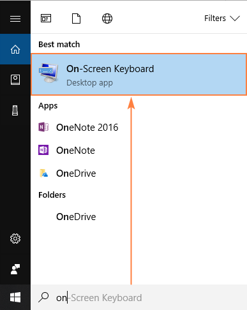Click the search text box
The width and height of the screenshot is (247, 310).
click(139, 297)
